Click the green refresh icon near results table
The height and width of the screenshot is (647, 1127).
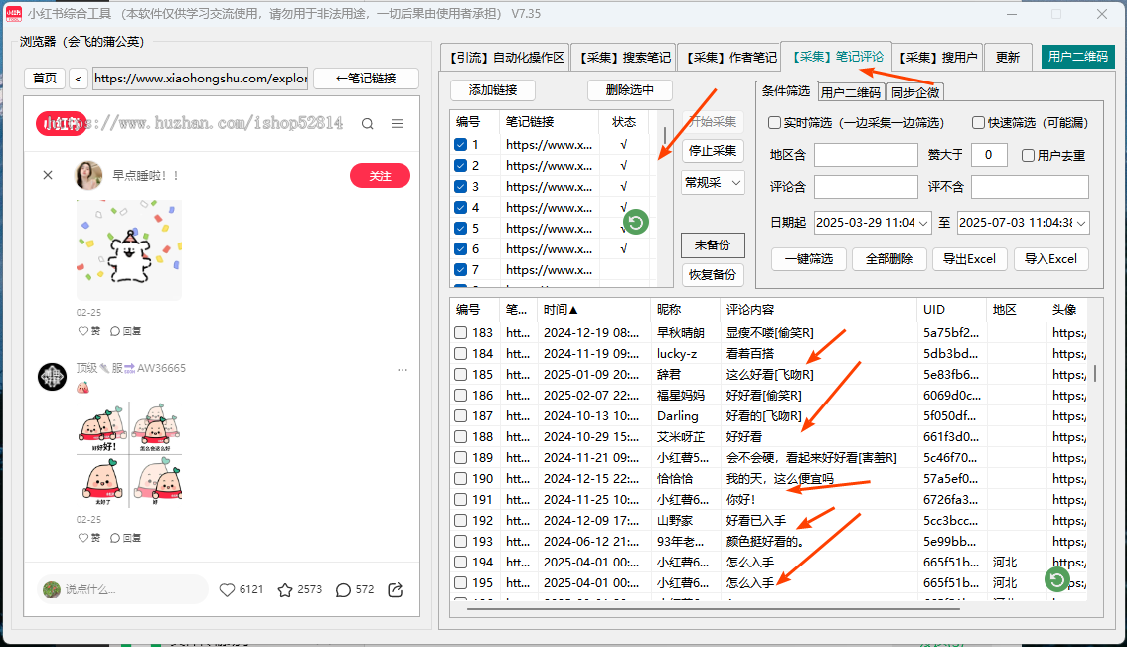click(x=1056, y=579)
